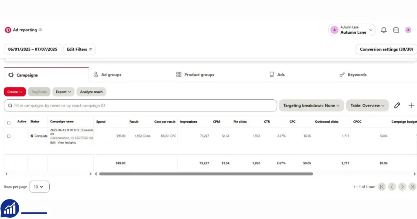Click the plus add column icon
The width and height of the screenshot is (417, 219).
click(411, 105)
